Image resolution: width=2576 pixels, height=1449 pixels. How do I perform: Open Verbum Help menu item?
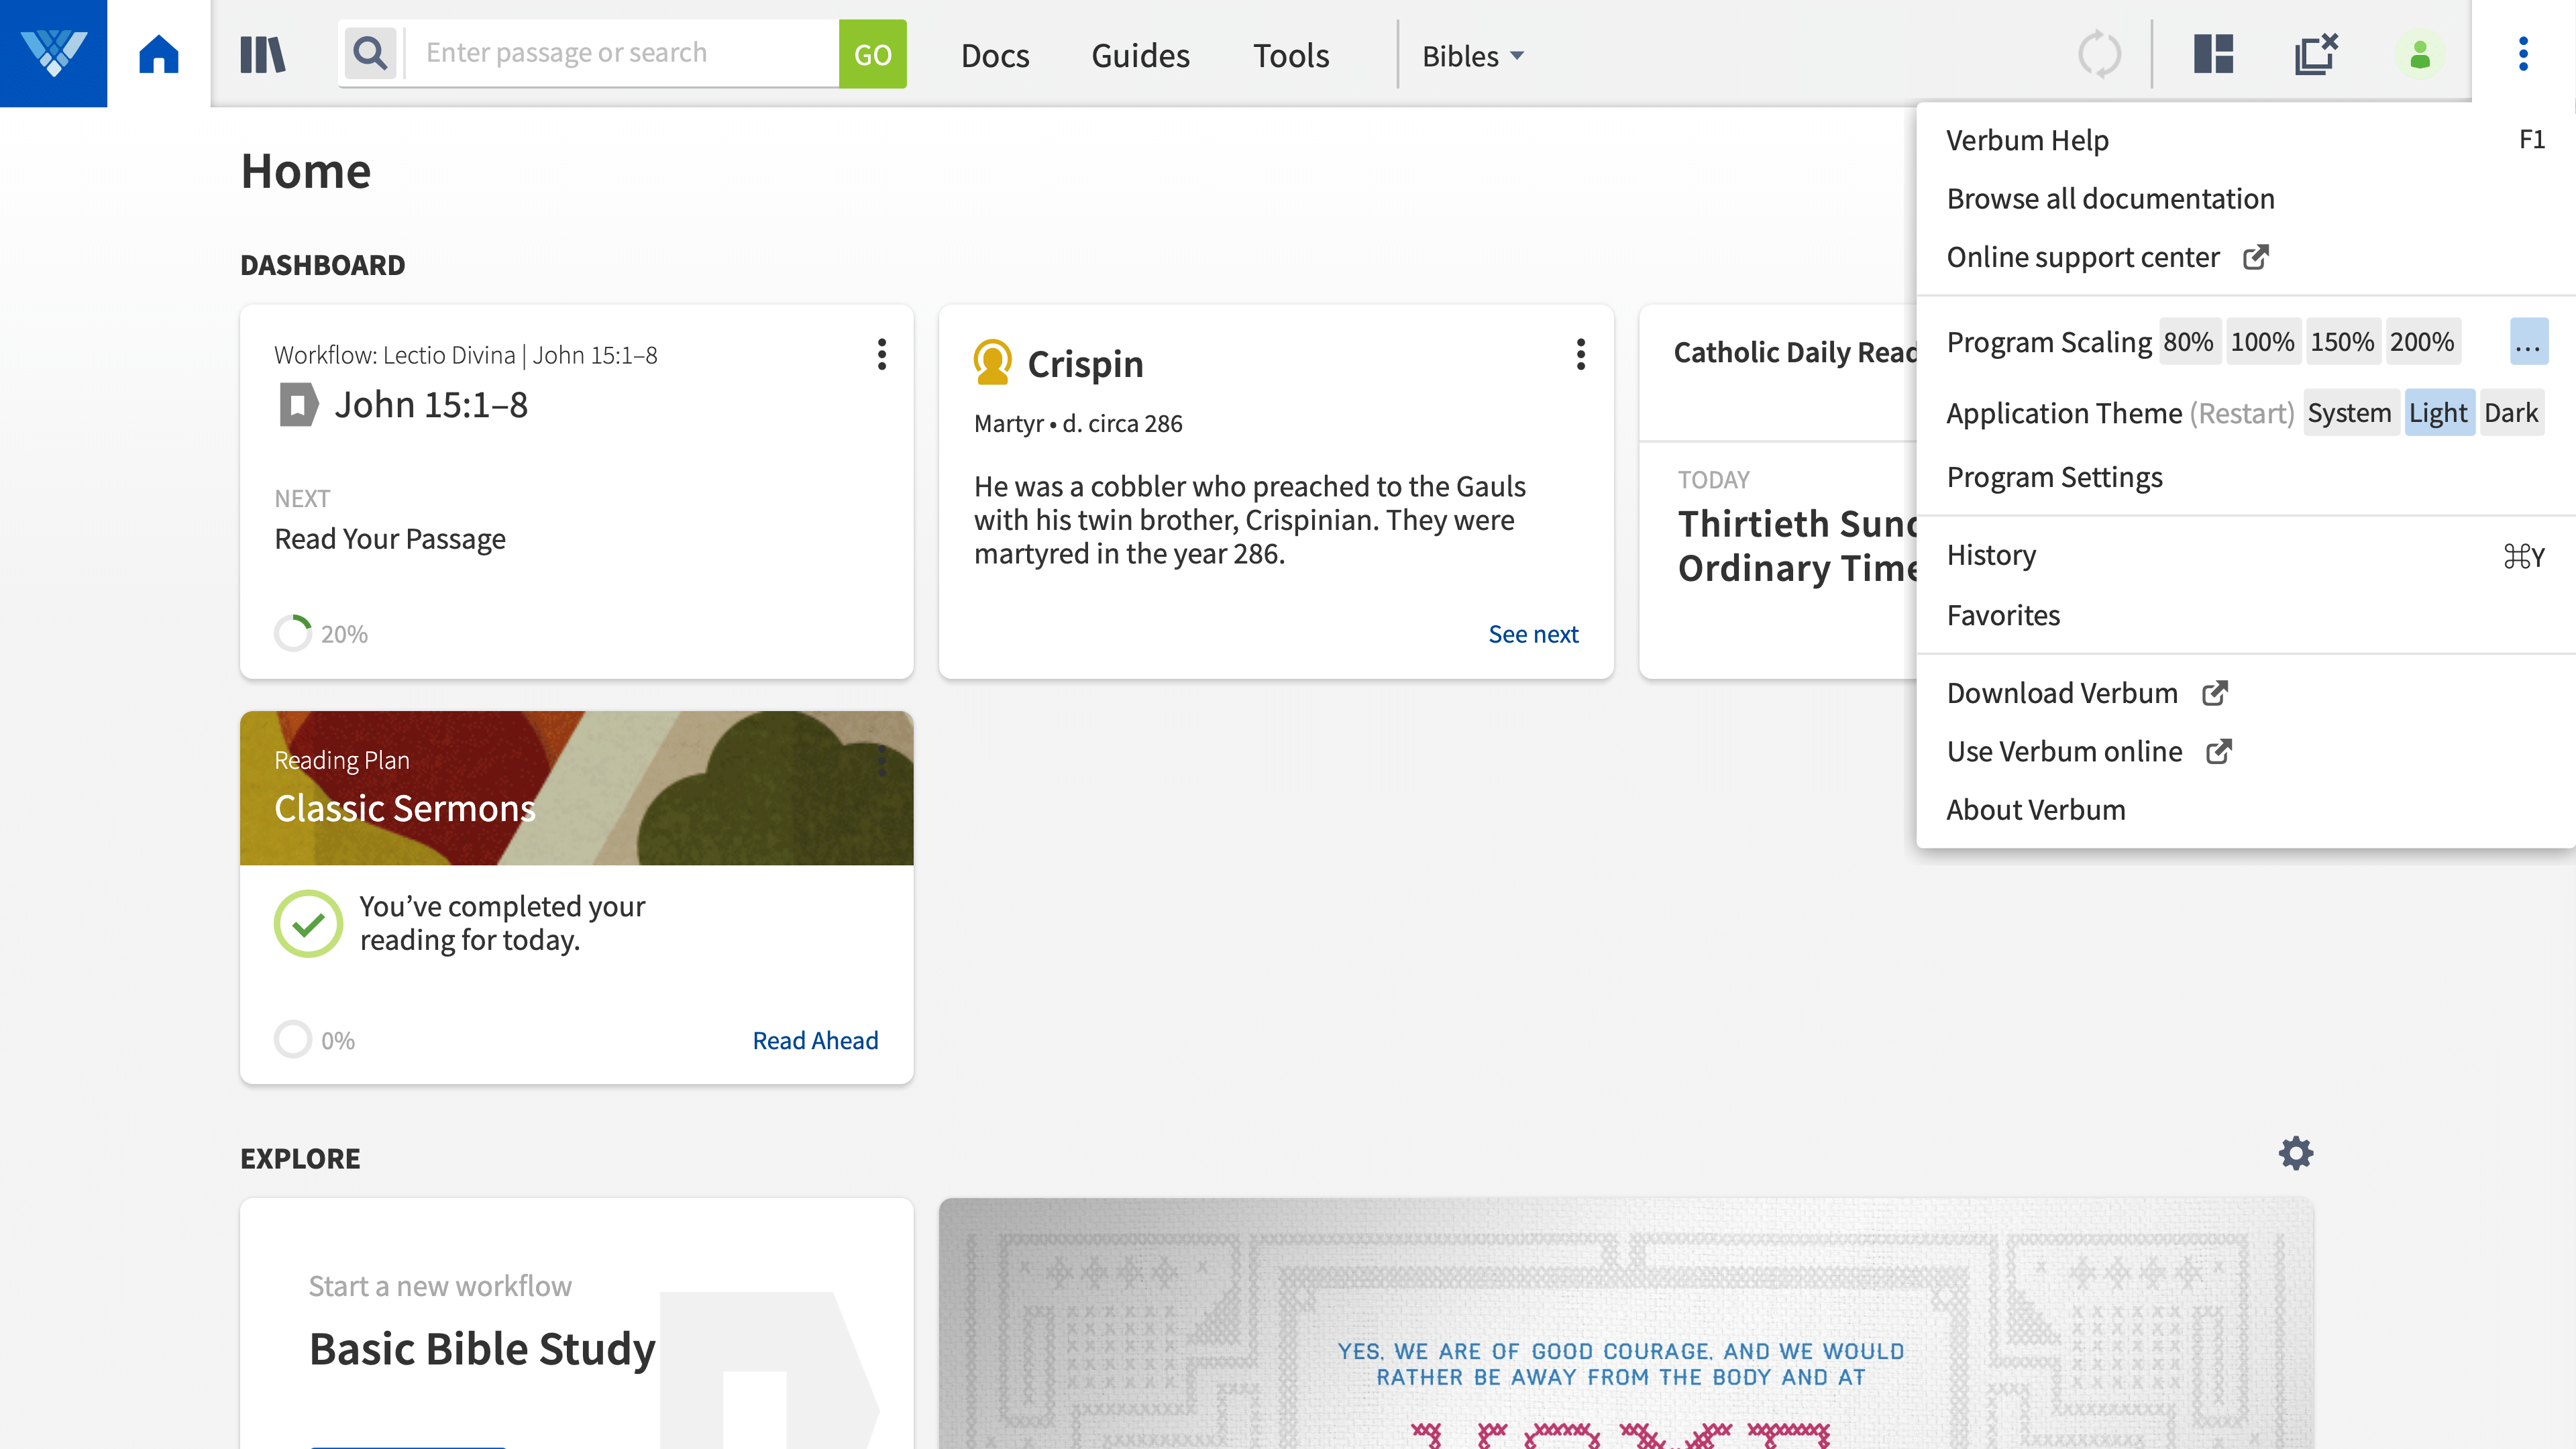(x=2246, y=140)
